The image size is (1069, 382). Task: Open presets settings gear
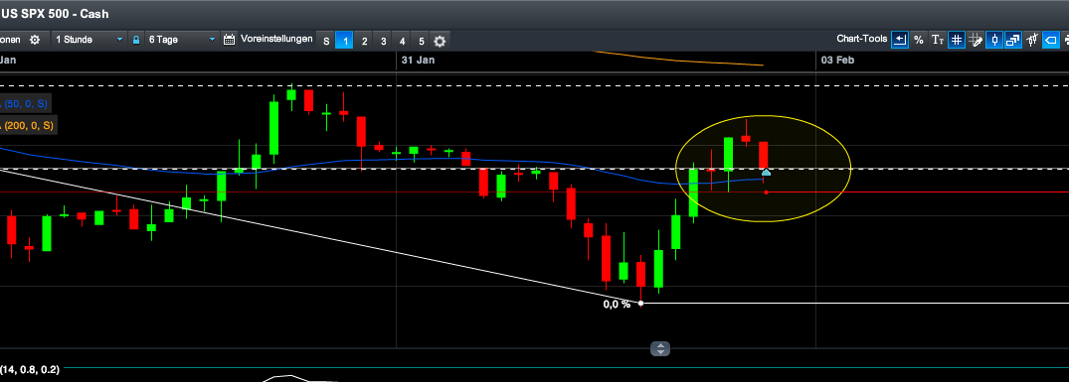coord(440,42)
